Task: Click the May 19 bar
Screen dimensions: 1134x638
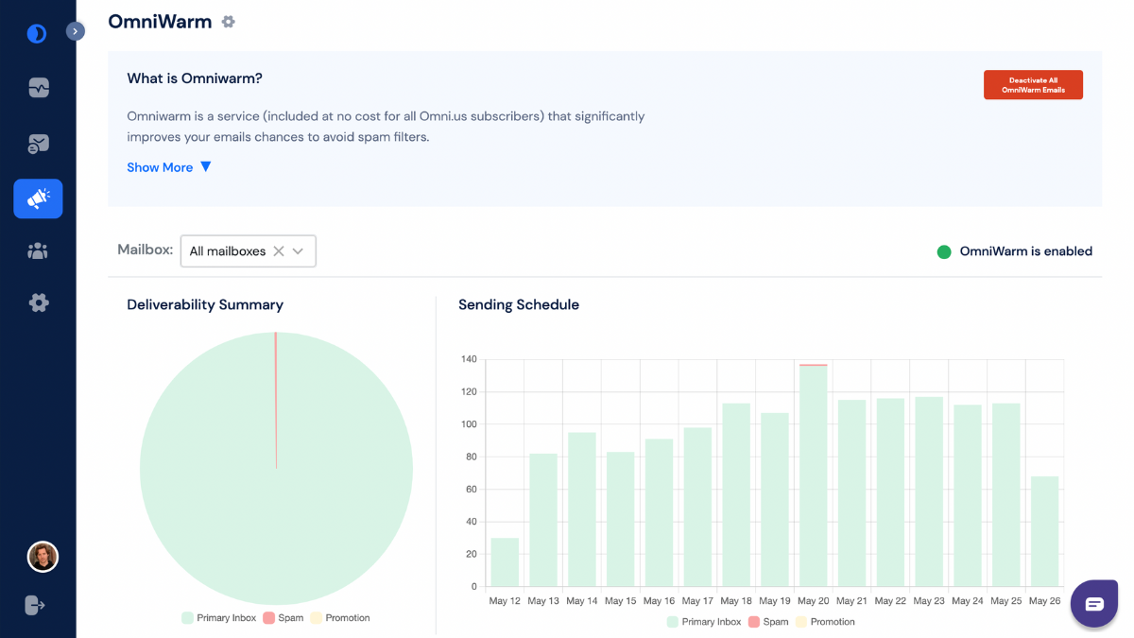Action: click(775, 500)
